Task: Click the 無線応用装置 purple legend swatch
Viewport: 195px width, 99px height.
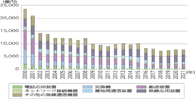Action: (x=141, y=91)
